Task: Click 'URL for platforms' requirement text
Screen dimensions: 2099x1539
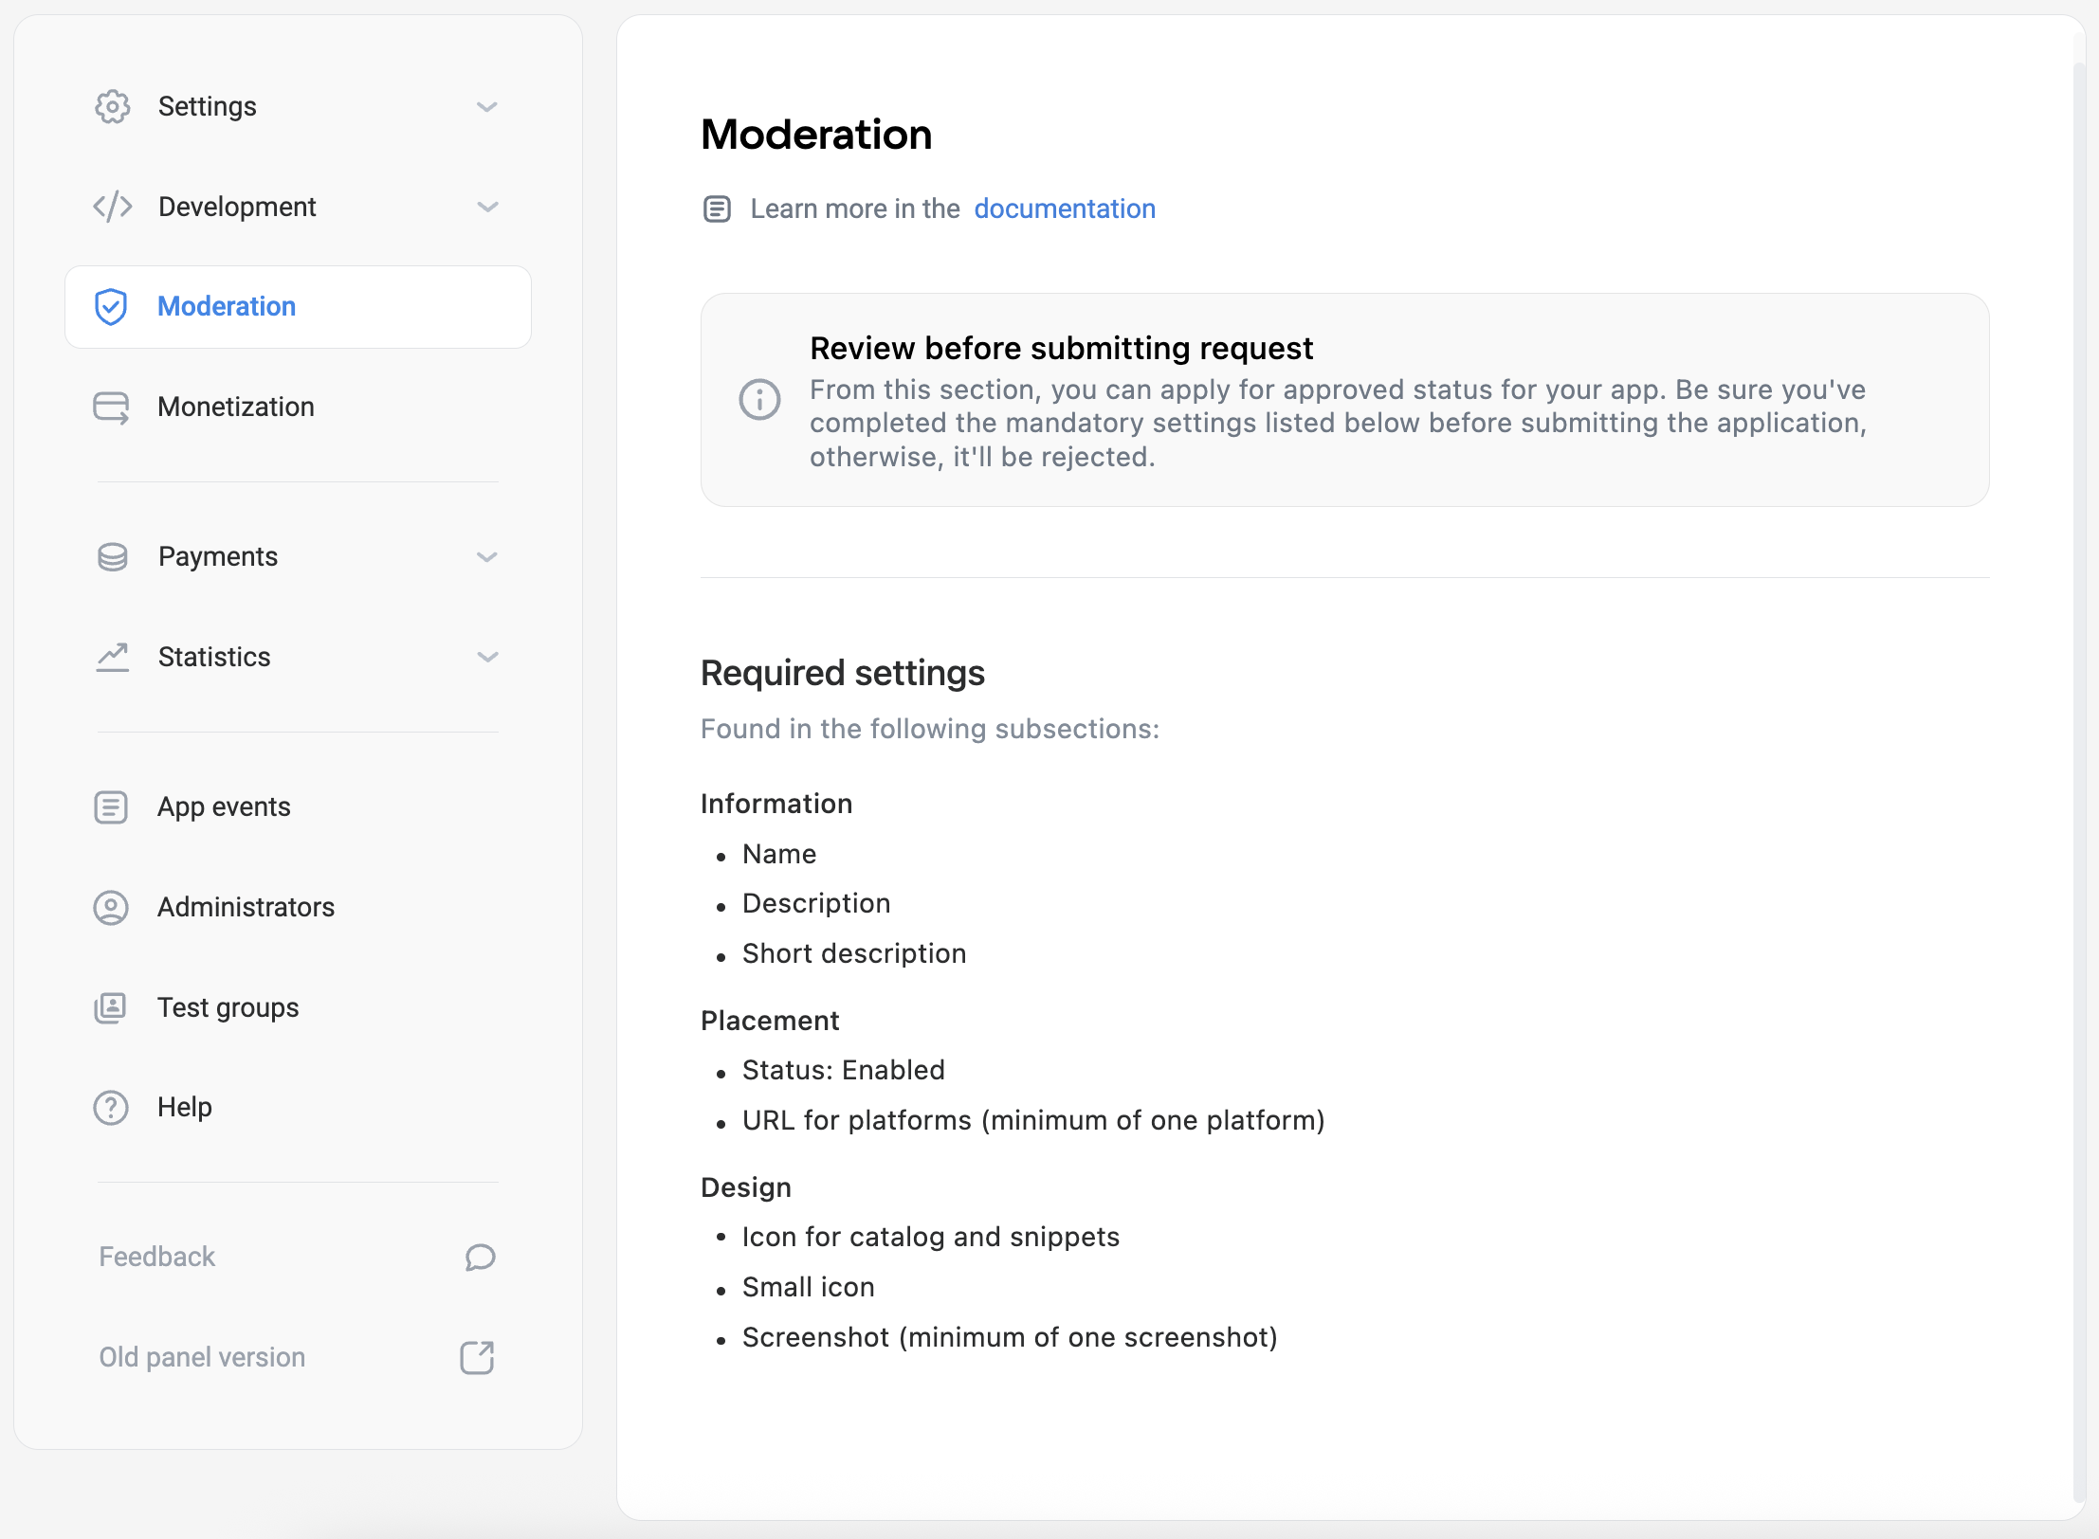Action: click(1033, 1121)
